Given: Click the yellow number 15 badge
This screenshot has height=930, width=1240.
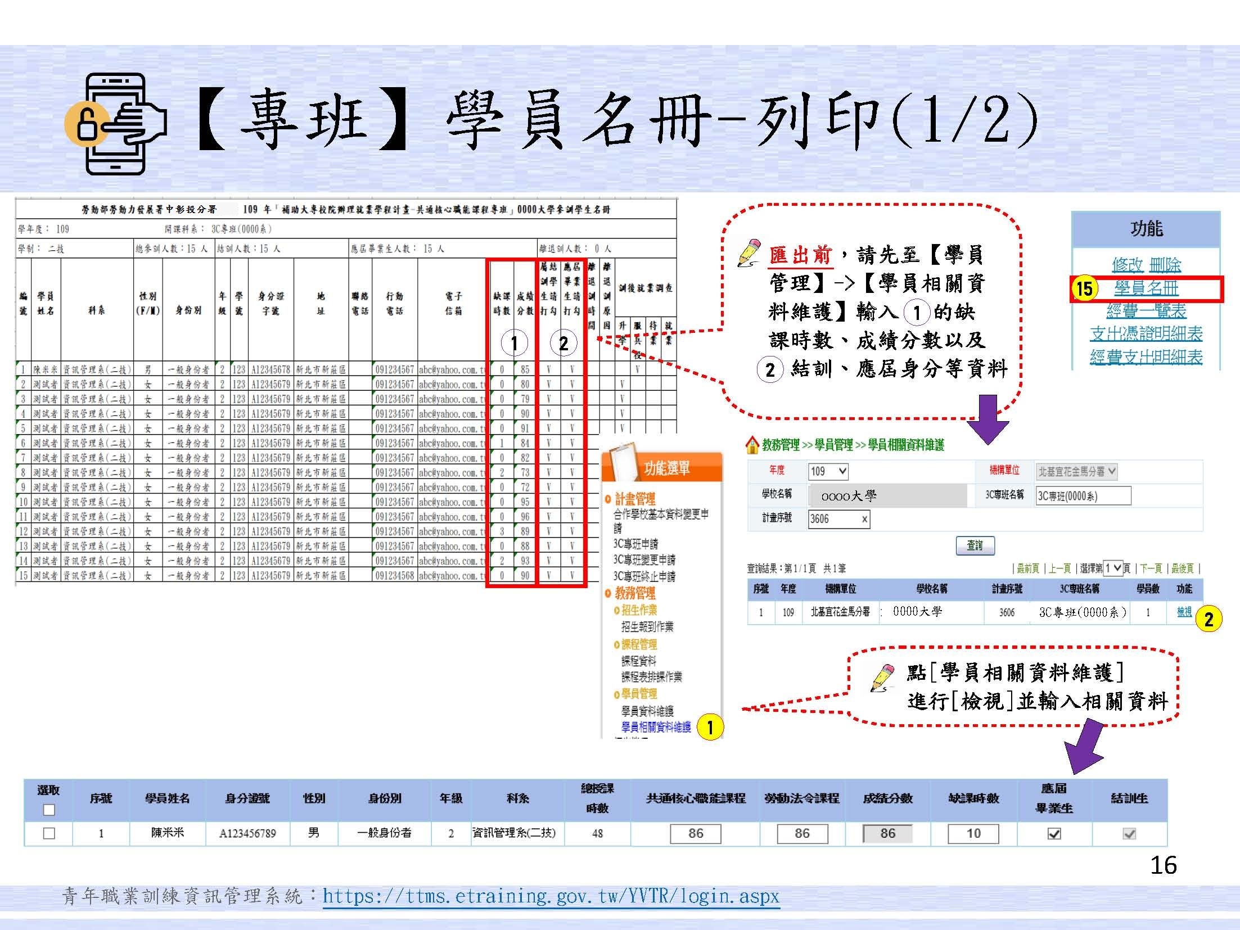Looking at the screenshot, I should pos(1084,289).
